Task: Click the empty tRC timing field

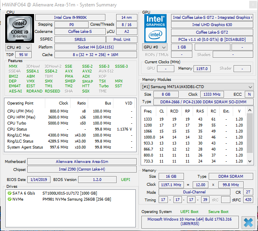Action: pyautogui.click(x=226, y=200)
